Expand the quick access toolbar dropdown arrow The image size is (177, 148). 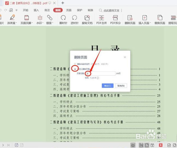(x=17, y=10)
